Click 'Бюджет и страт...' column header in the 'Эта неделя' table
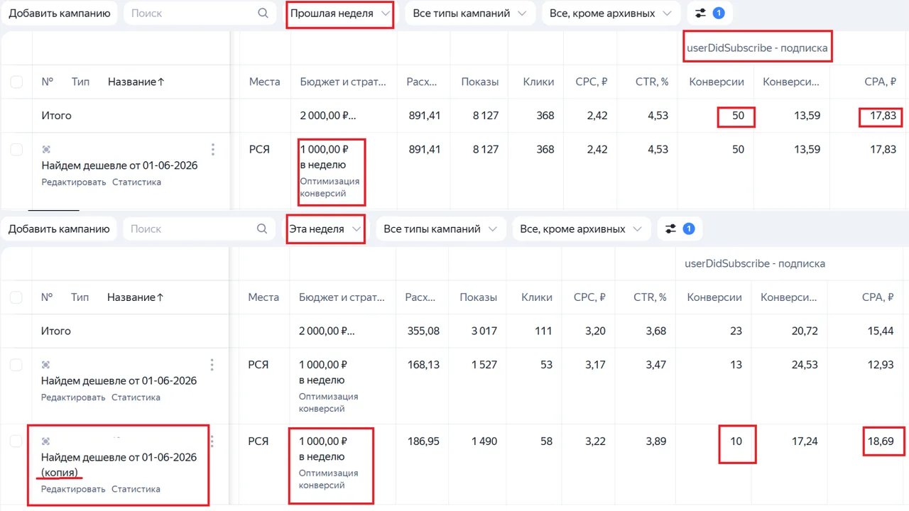 pos(342,297)
